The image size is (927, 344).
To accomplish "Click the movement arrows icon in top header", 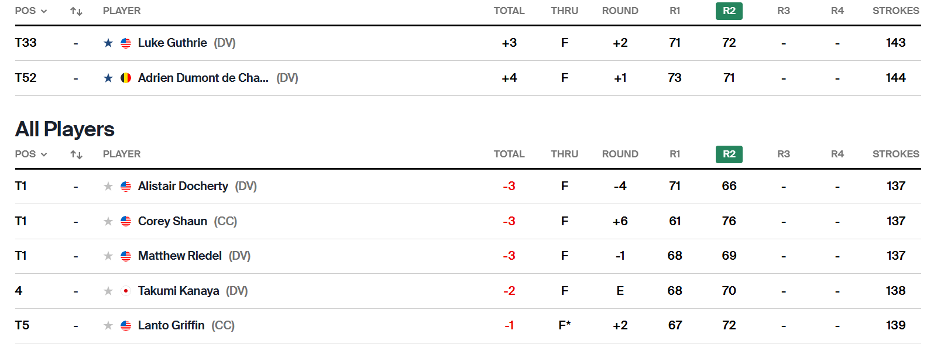I will (76, 11).
